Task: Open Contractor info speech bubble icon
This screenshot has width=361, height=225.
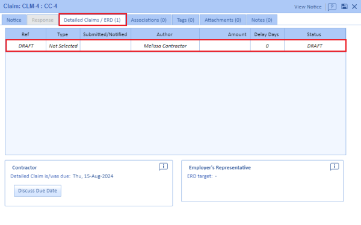Action: [163, 166]
